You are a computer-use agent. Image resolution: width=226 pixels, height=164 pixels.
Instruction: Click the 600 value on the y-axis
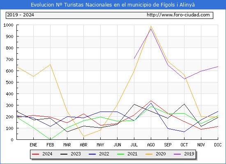click(x=10, y=71)
